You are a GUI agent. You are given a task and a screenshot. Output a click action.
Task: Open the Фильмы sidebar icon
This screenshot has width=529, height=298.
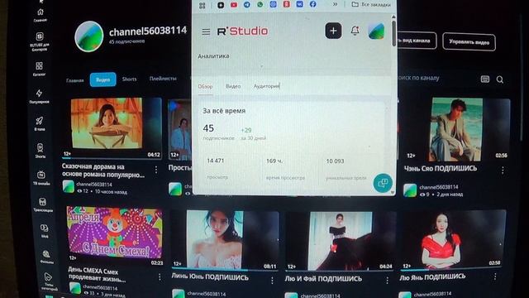[x=46, y=257]
